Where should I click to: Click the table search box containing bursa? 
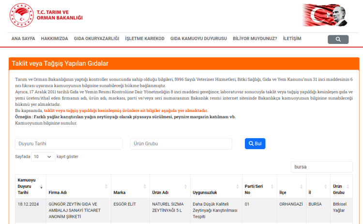click(321, 167)
